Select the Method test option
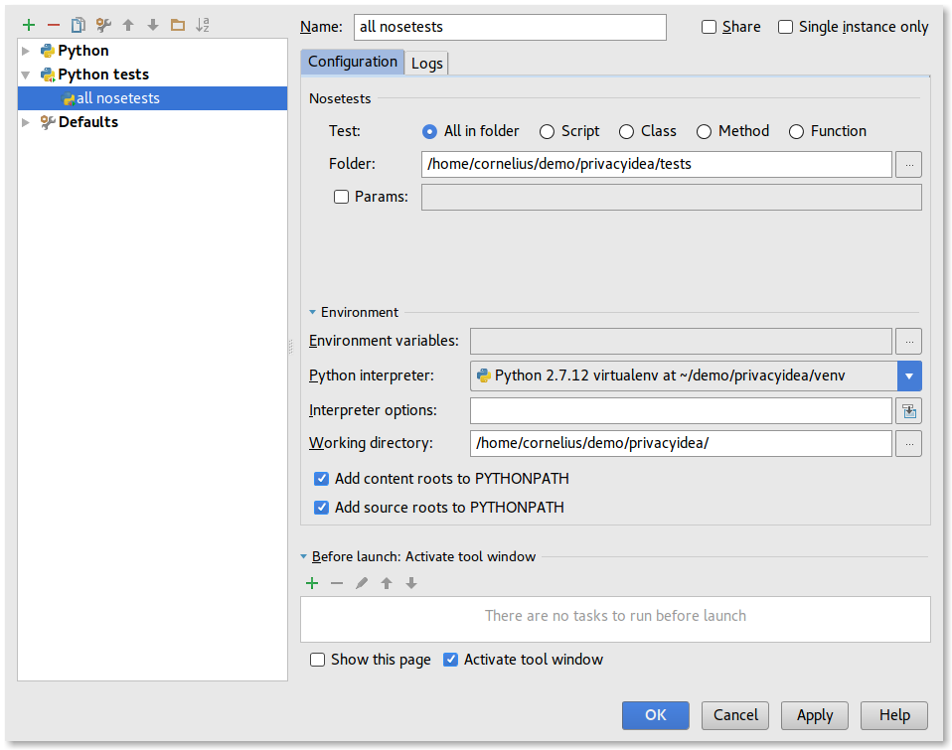This screenshot has width=952, height=750. click(704, 131)
